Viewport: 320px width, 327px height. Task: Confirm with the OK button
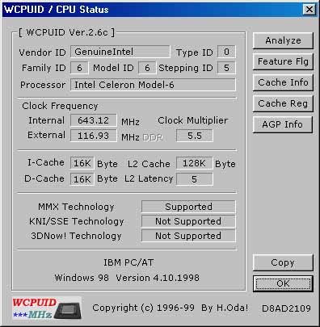[x=283, y=283]
